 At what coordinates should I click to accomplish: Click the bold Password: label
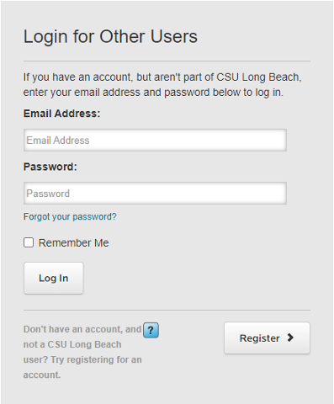50,167
